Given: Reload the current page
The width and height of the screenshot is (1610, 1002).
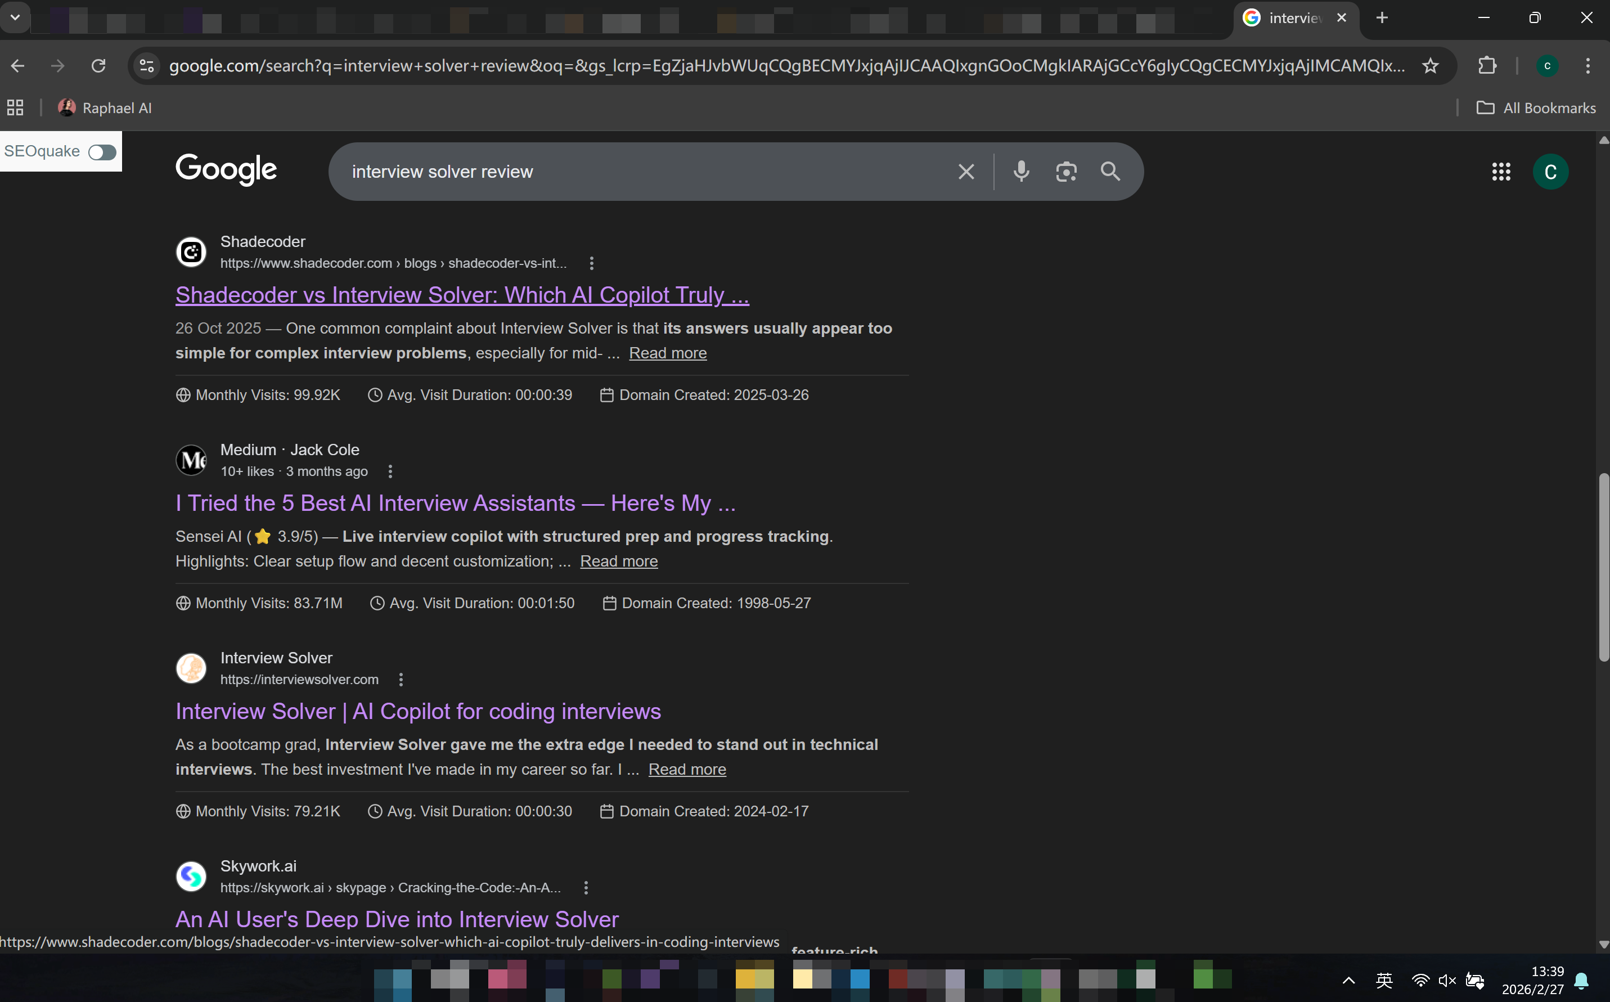Looking at the screenshot, I should click(98, 66).
